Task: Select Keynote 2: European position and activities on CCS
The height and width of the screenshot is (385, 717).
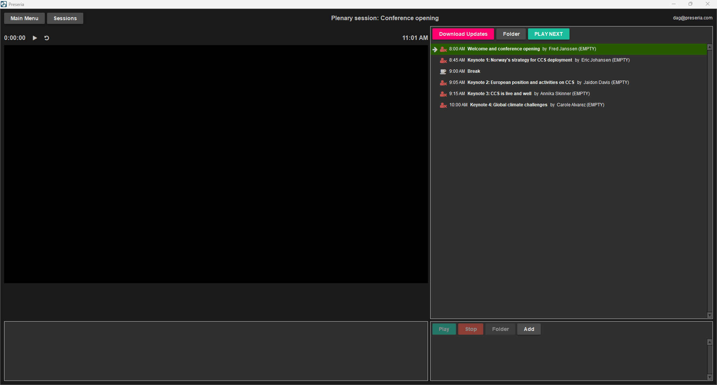Action: click(569, 82)
